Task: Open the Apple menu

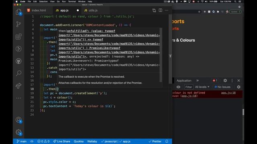Action: click(x=16, y=2)
